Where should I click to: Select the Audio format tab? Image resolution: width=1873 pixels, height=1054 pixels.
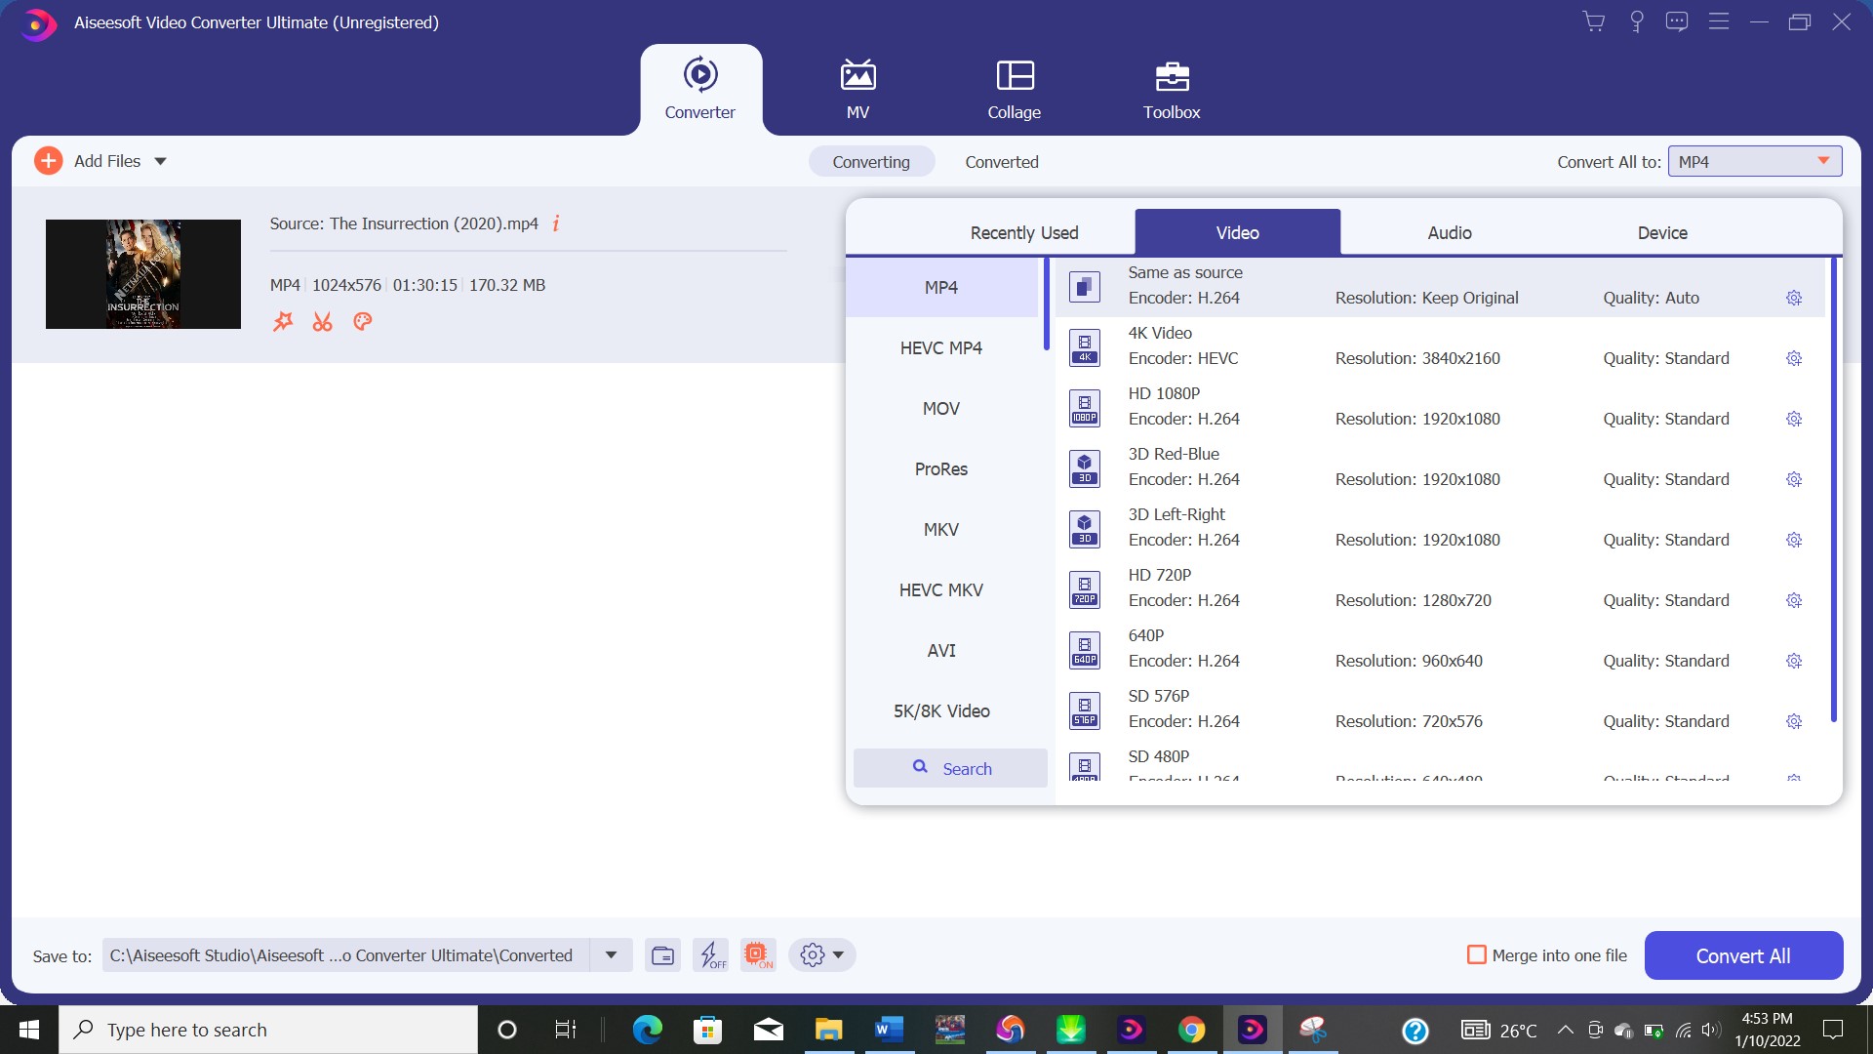click(1450, 232)
